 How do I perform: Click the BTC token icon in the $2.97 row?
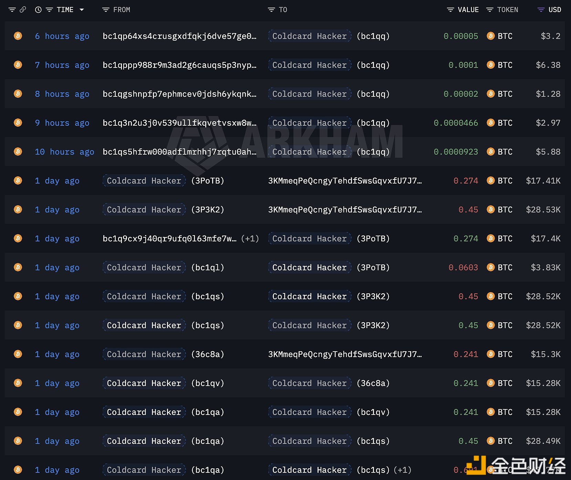[x=491, y=123]
